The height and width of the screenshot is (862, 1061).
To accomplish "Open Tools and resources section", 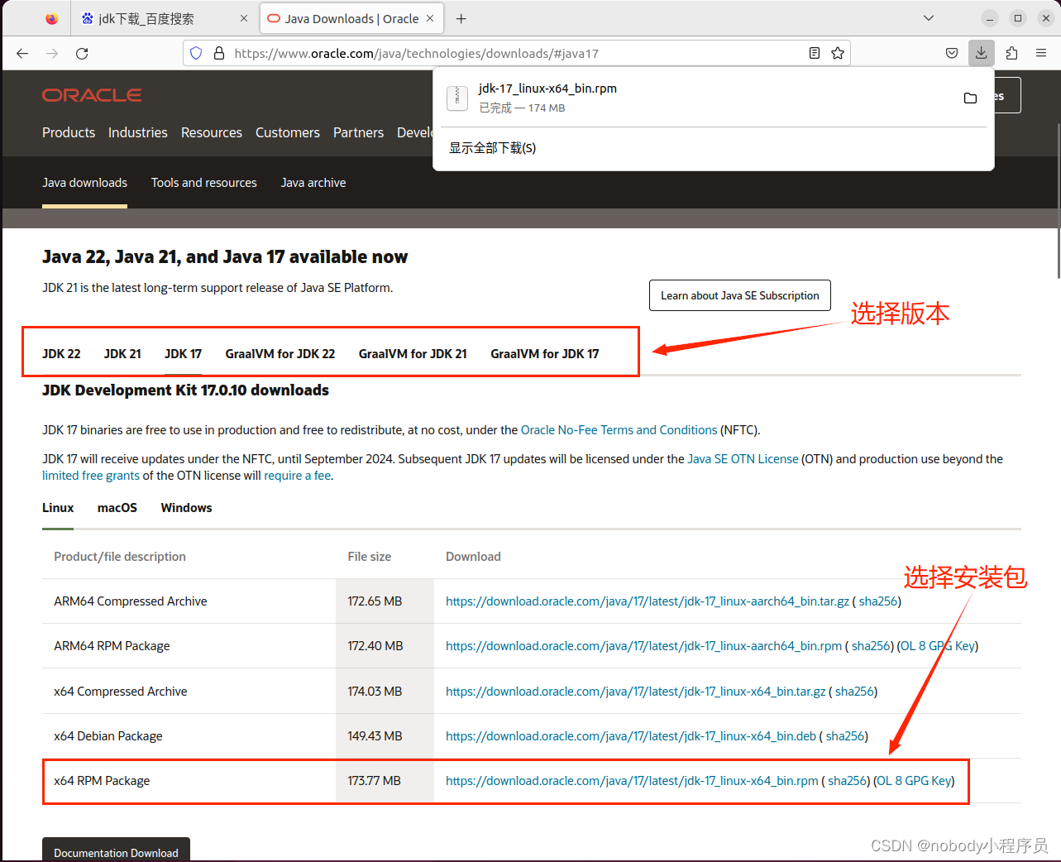I will [204, 183].
